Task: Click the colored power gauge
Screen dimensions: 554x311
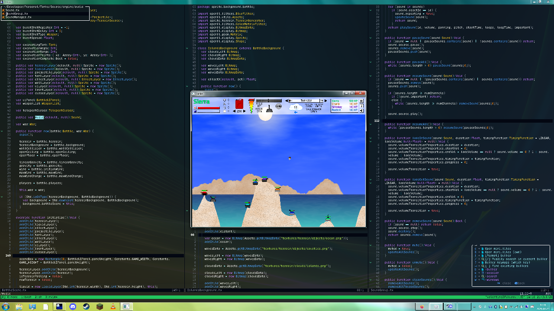Action: pyautogui.click(x=251, y=106)
